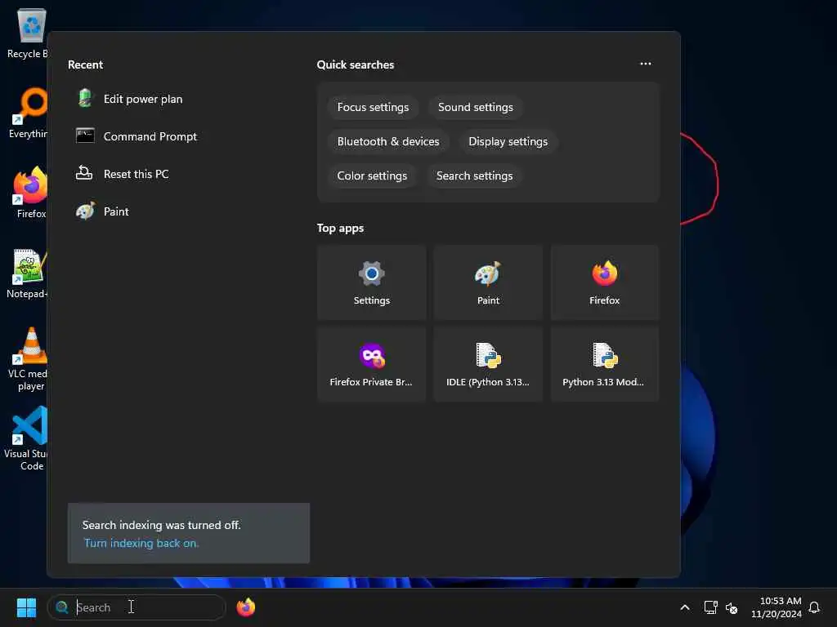This screenshot has width=837, height=627.
Task: Choose Bluetooth & devices quick search
Action: (x=388, y=141)
